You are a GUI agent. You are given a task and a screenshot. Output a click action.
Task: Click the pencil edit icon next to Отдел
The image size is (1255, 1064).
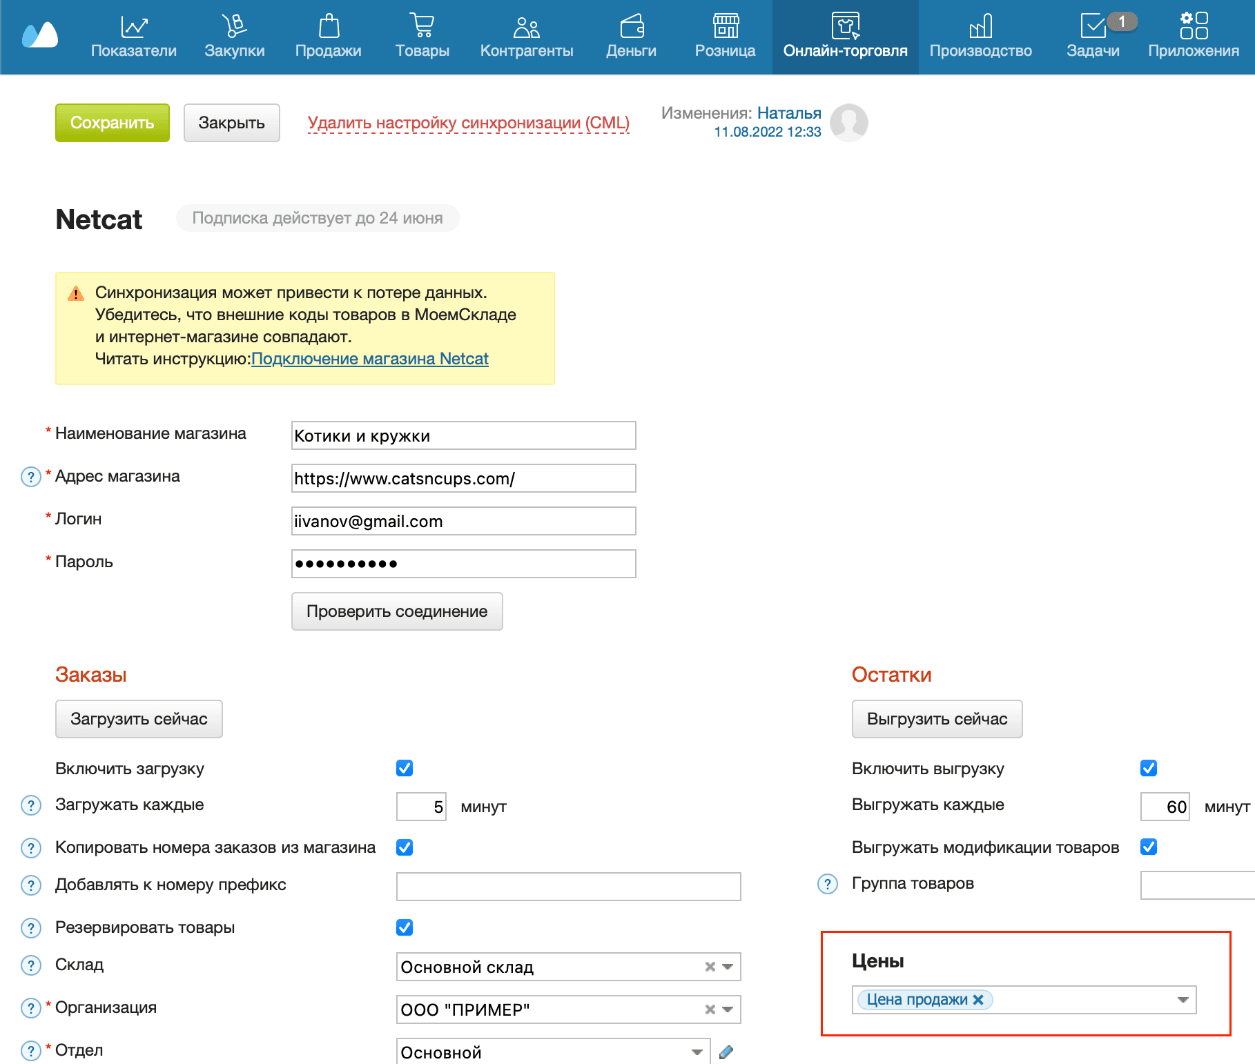726,1052
